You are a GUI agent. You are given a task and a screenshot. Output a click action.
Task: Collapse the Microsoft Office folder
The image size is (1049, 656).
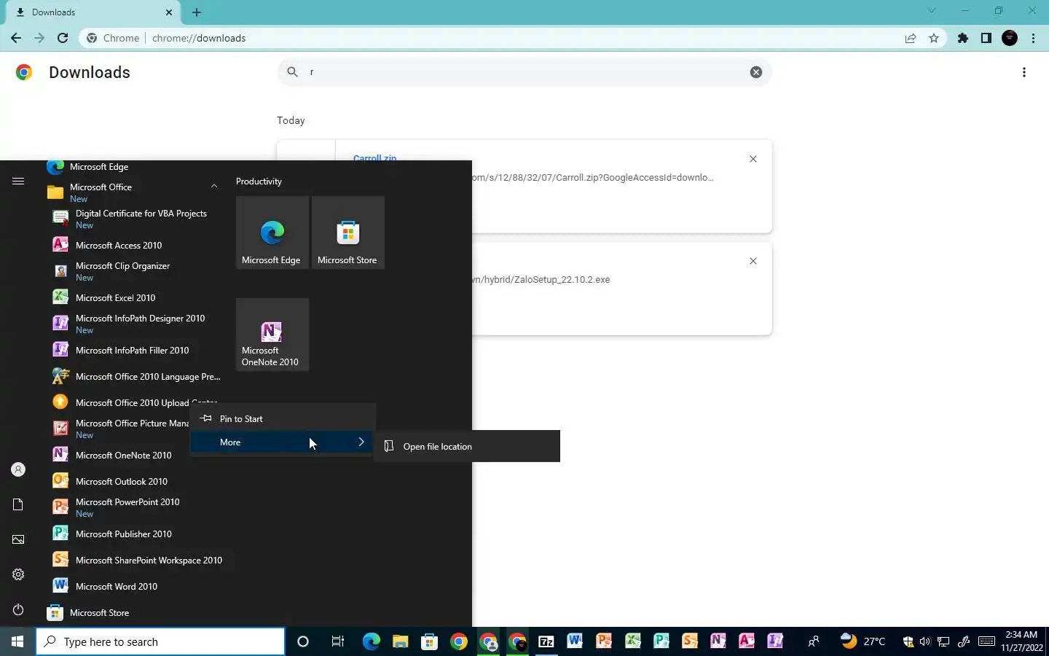(214, 187)
